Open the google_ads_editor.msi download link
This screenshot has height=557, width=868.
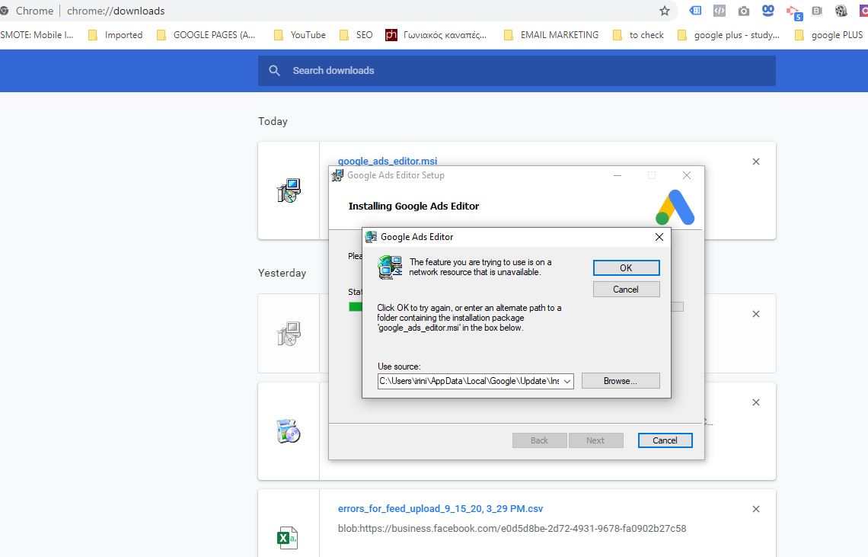pyautogui.click(x=388, y=161)
